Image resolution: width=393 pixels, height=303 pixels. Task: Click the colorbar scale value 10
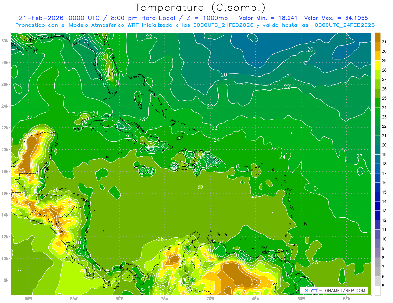tap(384, 239)
